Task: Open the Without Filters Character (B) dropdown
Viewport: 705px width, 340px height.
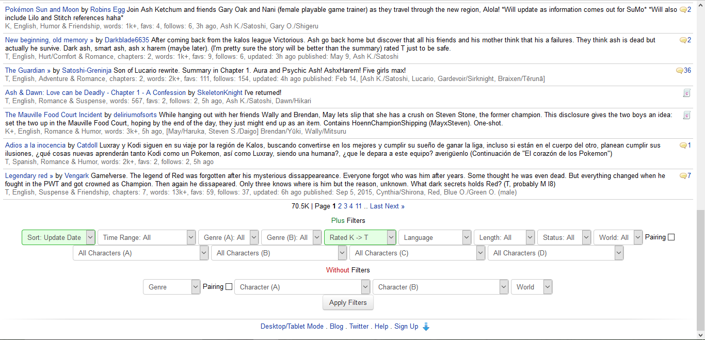Action: pyautogui.click(x=441, y=287)
